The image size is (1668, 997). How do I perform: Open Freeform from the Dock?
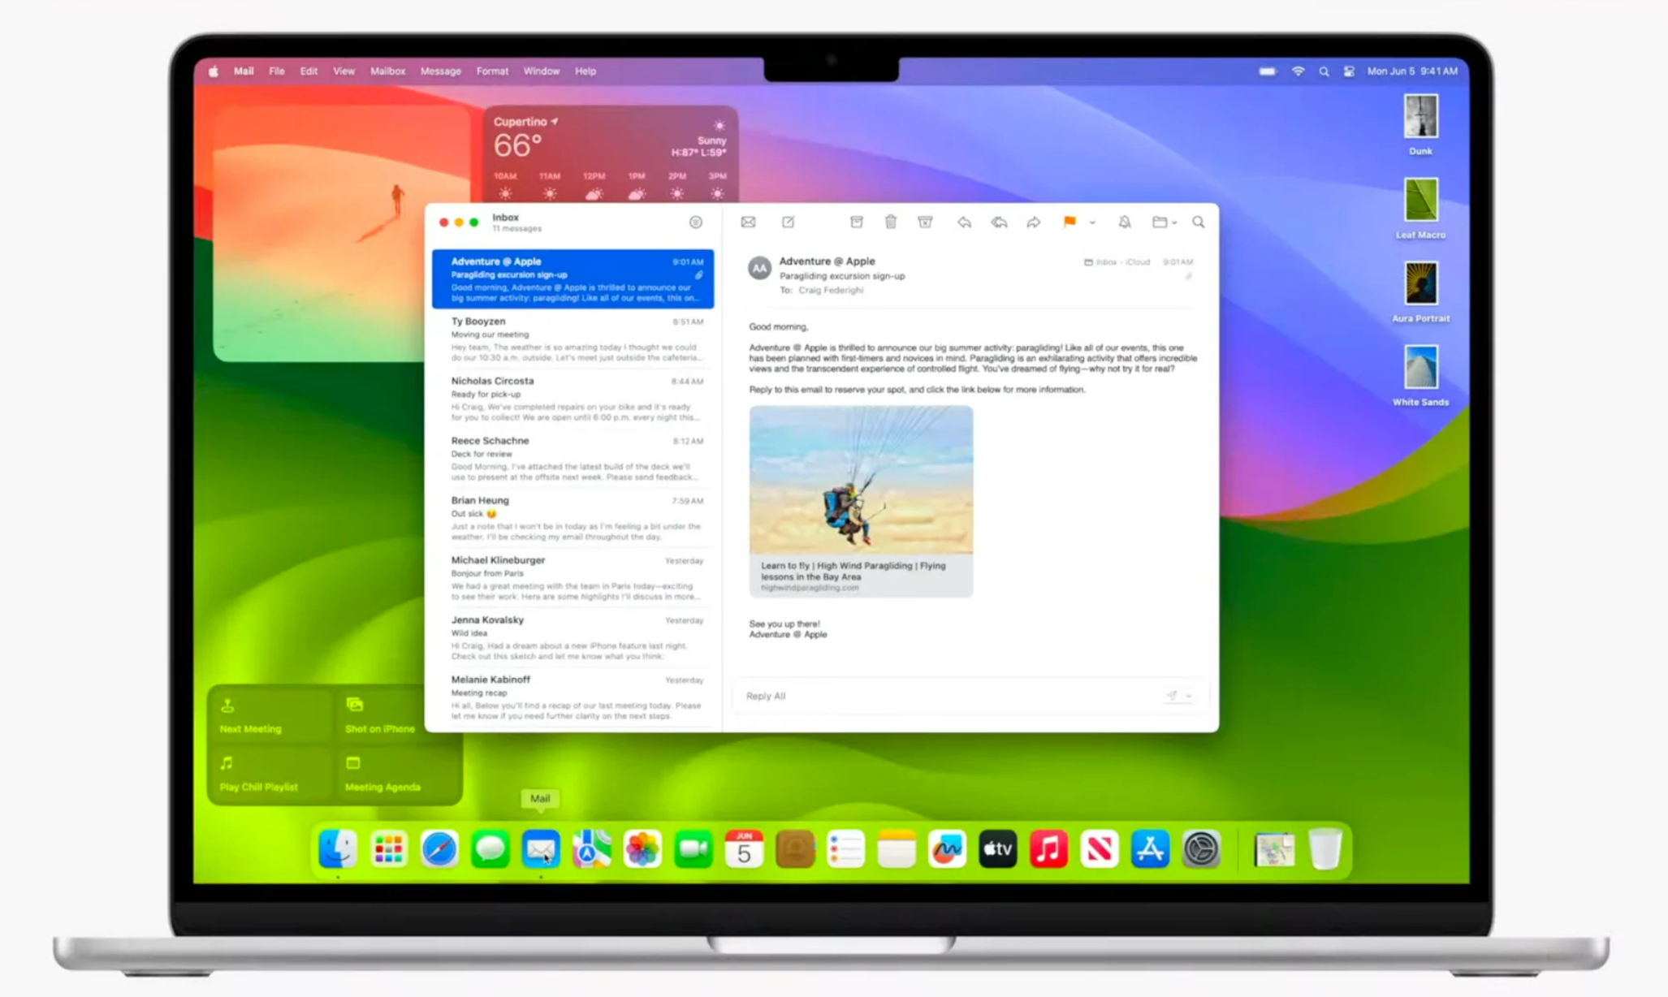pos(947,849)
